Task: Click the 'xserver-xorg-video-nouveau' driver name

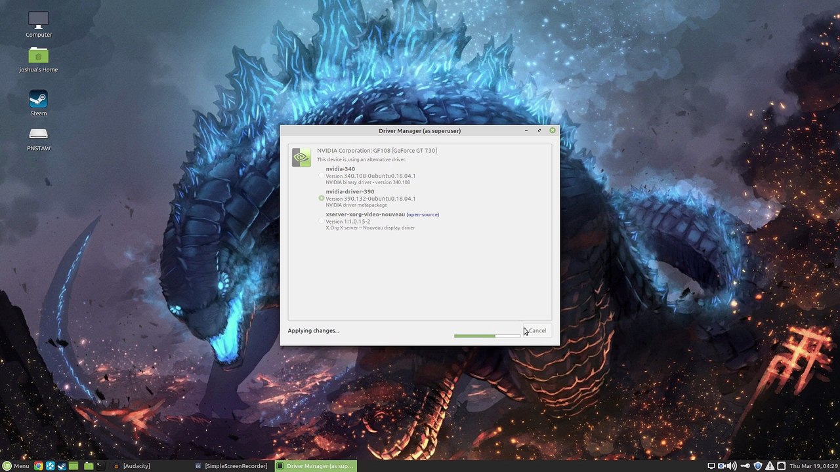Action: pos(365,214)
